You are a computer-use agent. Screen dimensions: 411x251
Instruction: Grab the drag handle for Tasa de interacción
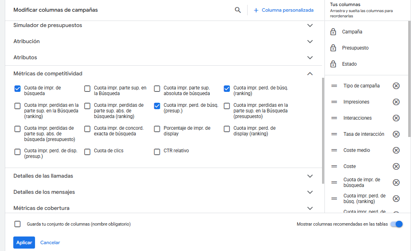click(334, 134)
